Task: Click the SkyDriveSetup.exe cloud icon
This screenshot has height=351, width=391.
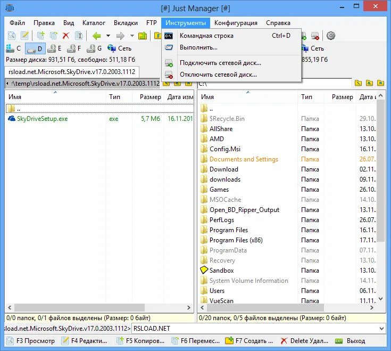Action: [x=12, y=119]
